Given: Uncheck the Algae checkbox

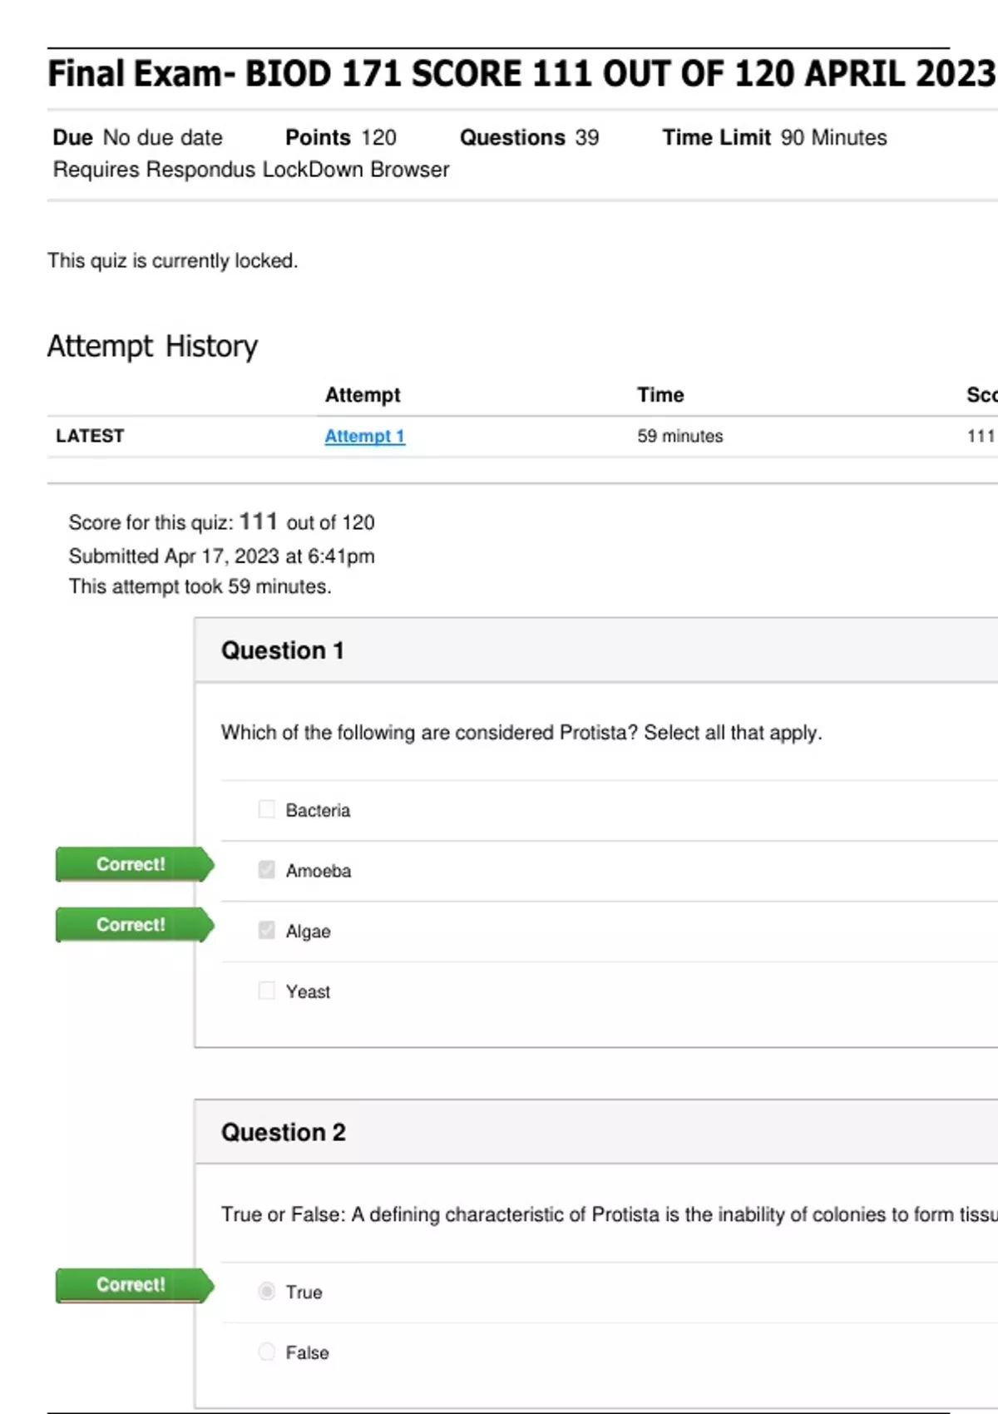Looking at the screenshot, I should click(x=266, y=930).
